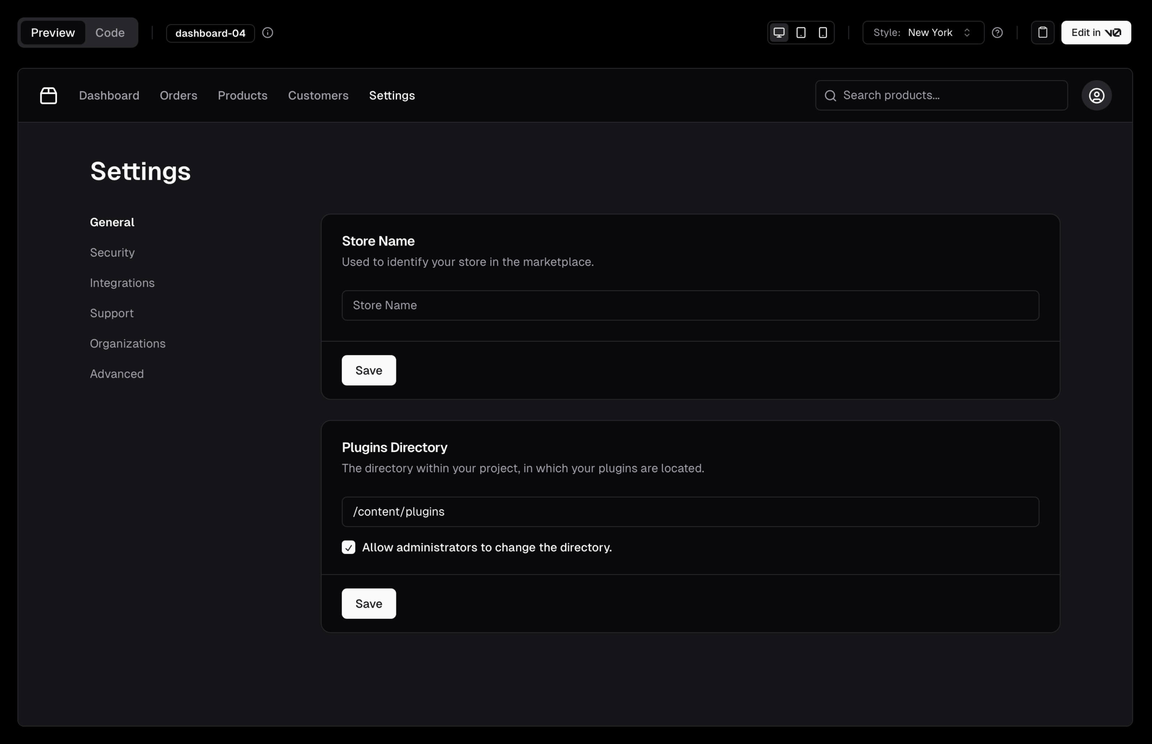Image resolution: width=1152 pixels, height=744 pixels.
Task: Copy the code using the clipboard icon
Action: pos(1042,32)
